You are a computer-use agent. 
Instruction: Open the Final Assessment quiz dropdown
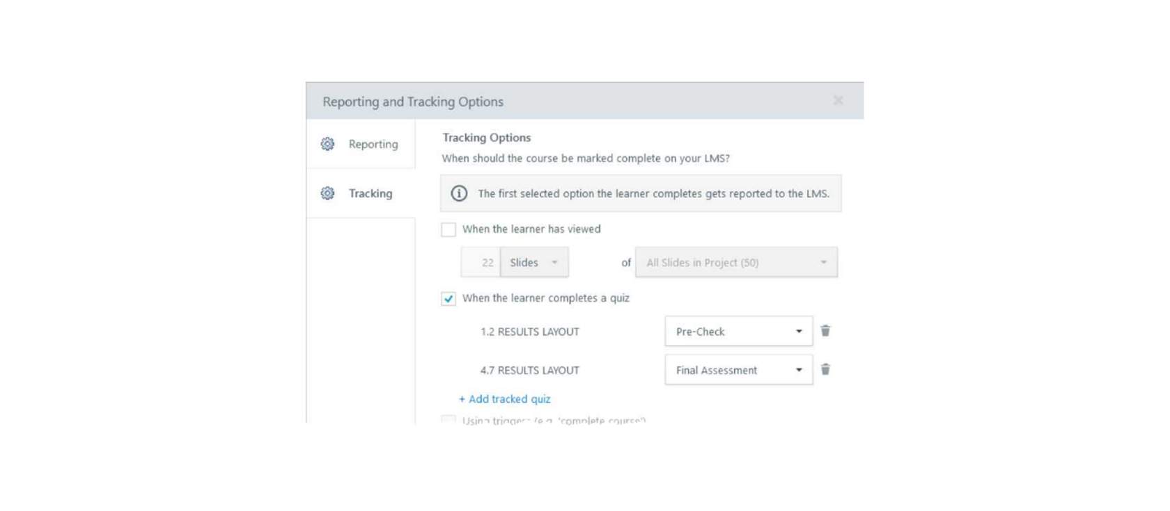[739, 370]
